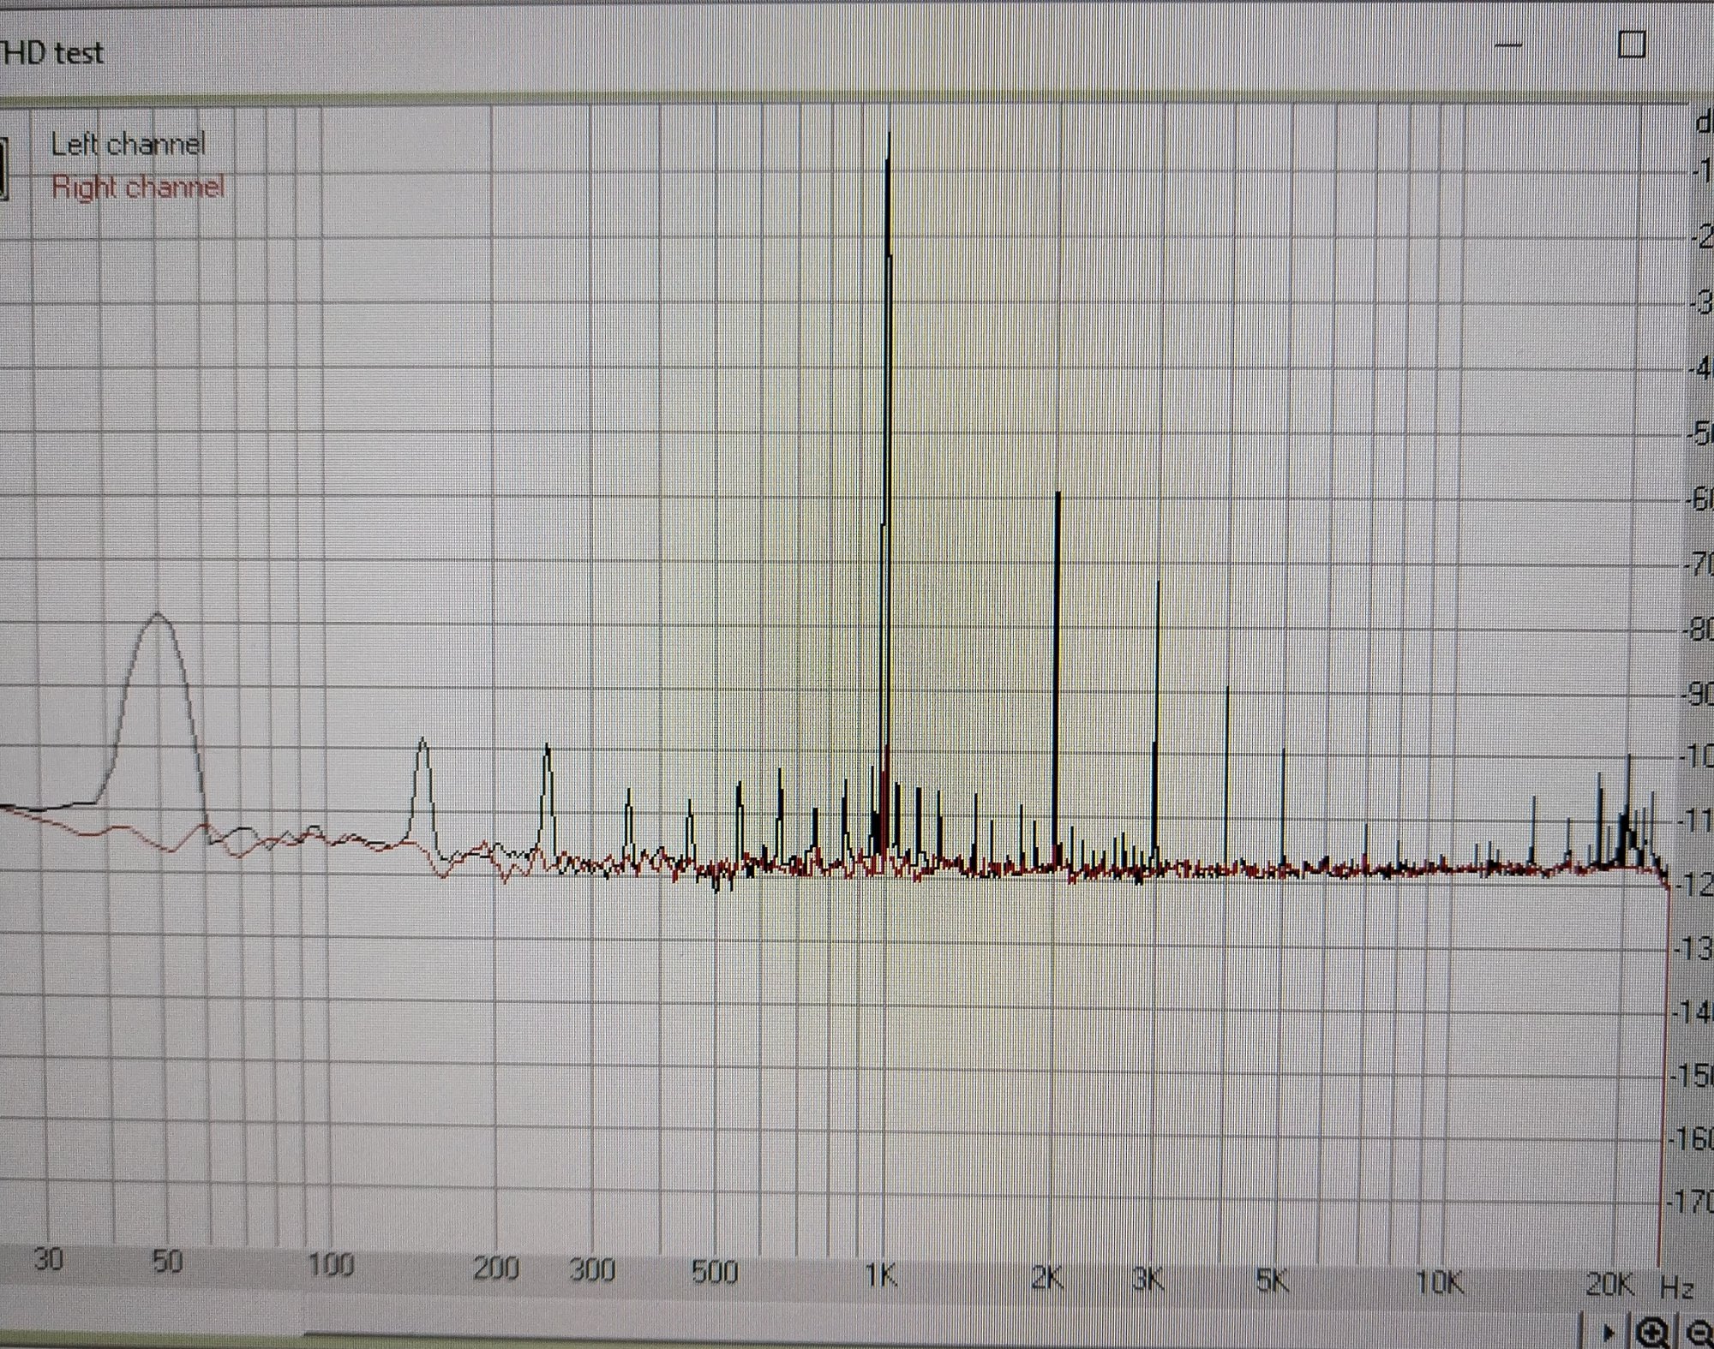Click the broad hum peak near 50 Hz
The image size is (1714, 1349).
point(158,615)
